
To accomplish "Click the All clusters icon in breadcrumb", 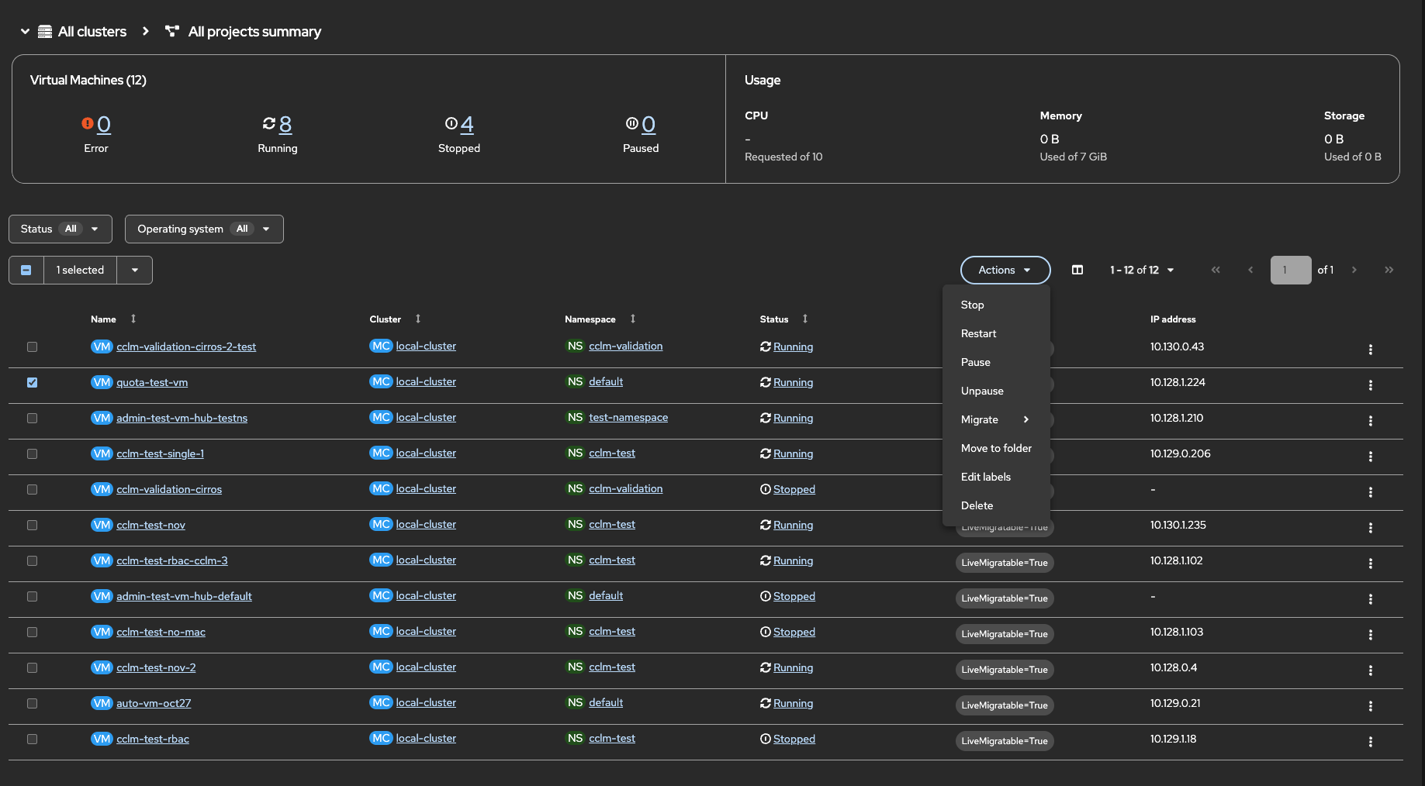I will coord(45,32).
